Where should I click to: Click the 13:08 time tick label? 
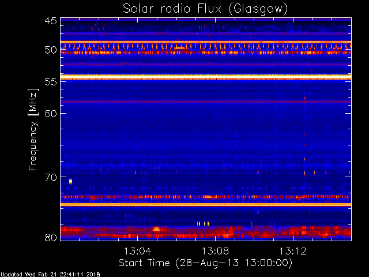tap(215, 251)
